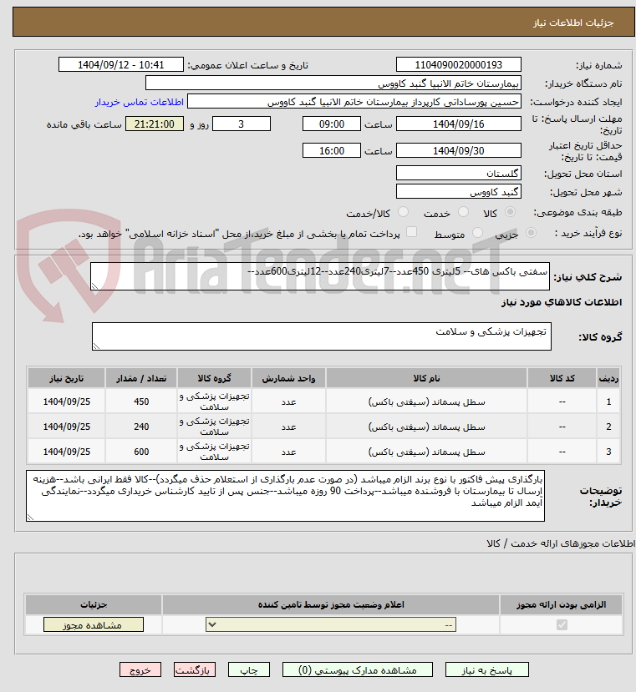This screenshot has height=692, width=636.
Task: Click the resize handle of توضیحات خریدار box
Action: coord(30,518)
